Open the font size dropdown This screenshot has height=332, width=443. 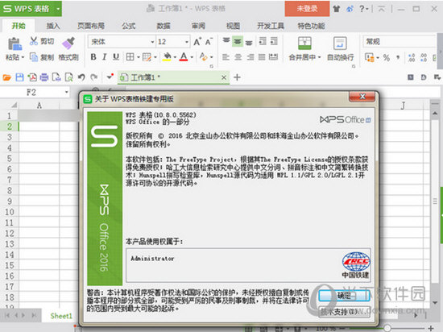(187, 42)
